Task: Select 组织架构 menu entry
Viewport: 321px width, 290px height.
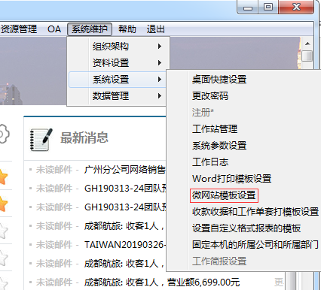Action: click(118, 47)
